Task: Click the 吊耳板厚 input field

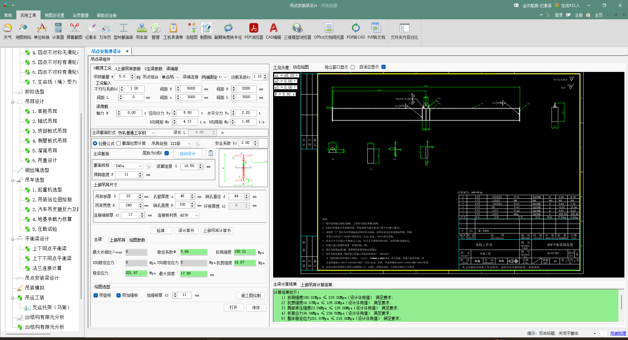Action: pos(128,196)
